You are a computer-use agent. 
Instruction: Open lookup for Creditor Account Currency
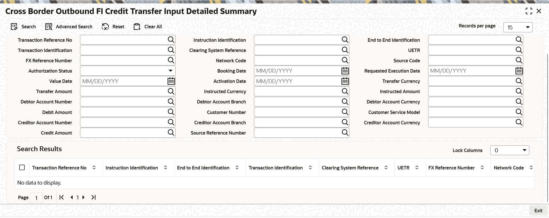pyautogui.click(x=519, y=122)
